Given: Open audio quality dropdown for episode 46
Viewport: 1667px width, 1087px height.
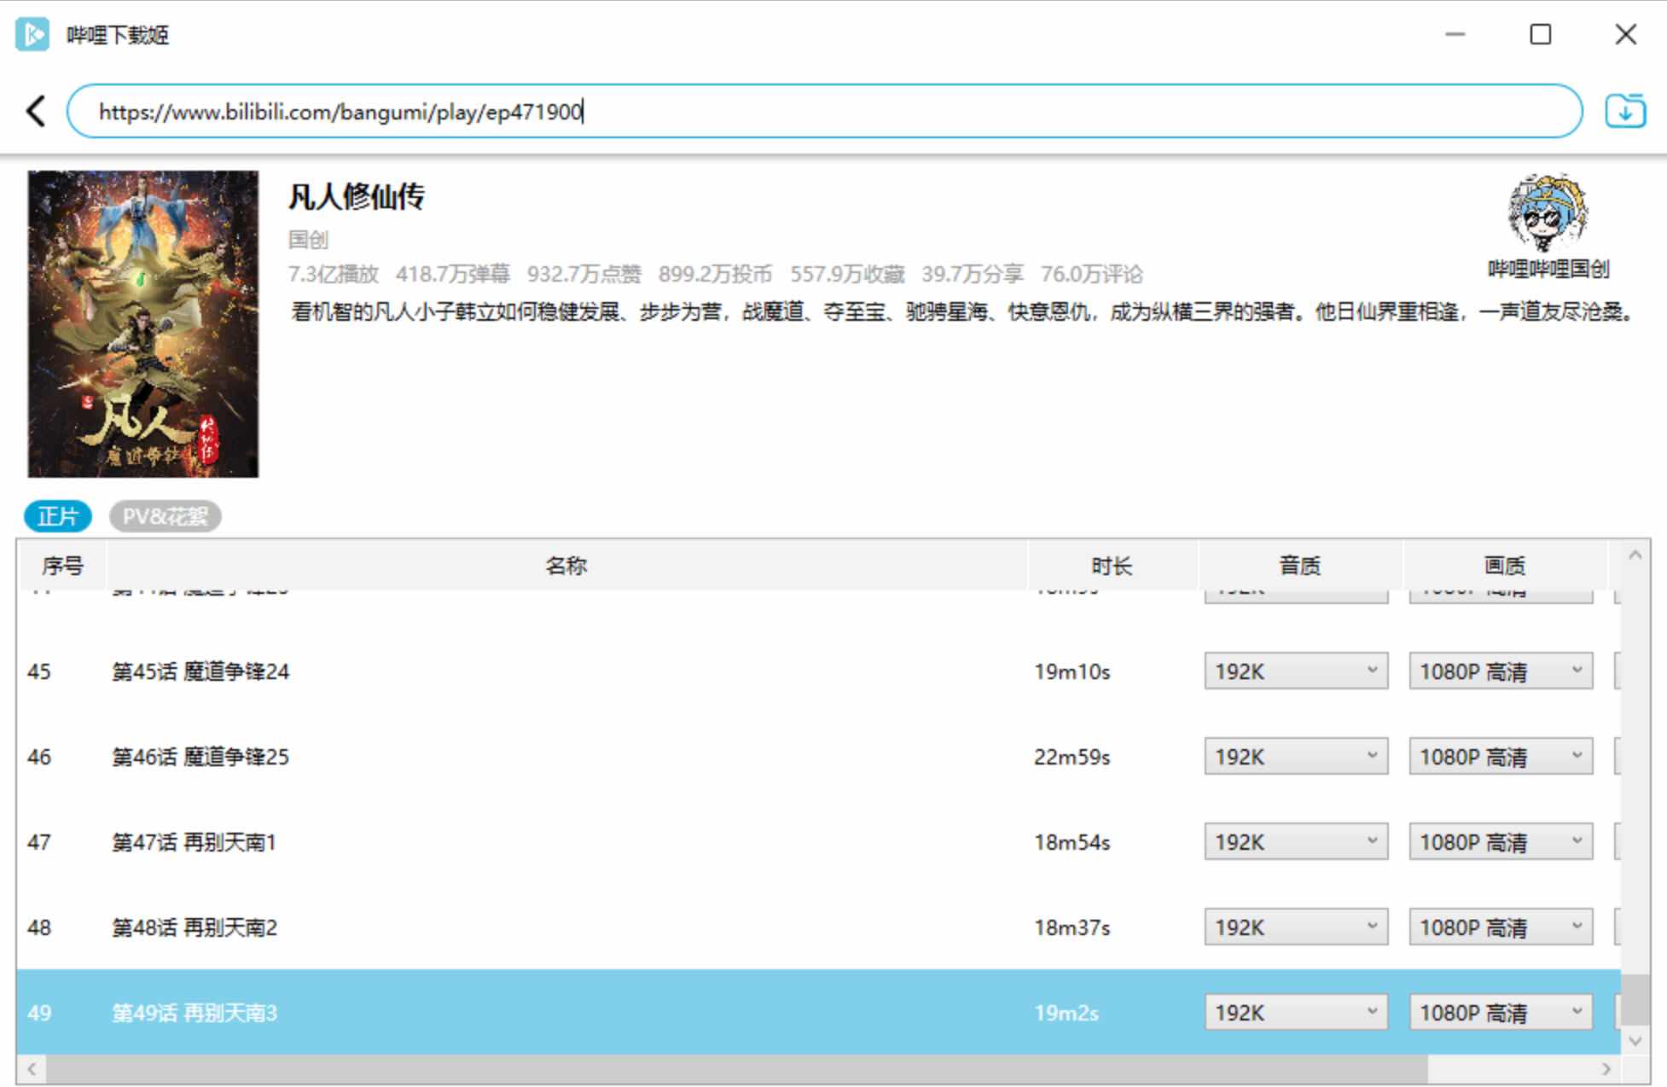Looking at the screenshot, I should pyautogui.click(x=1296, y=756).
